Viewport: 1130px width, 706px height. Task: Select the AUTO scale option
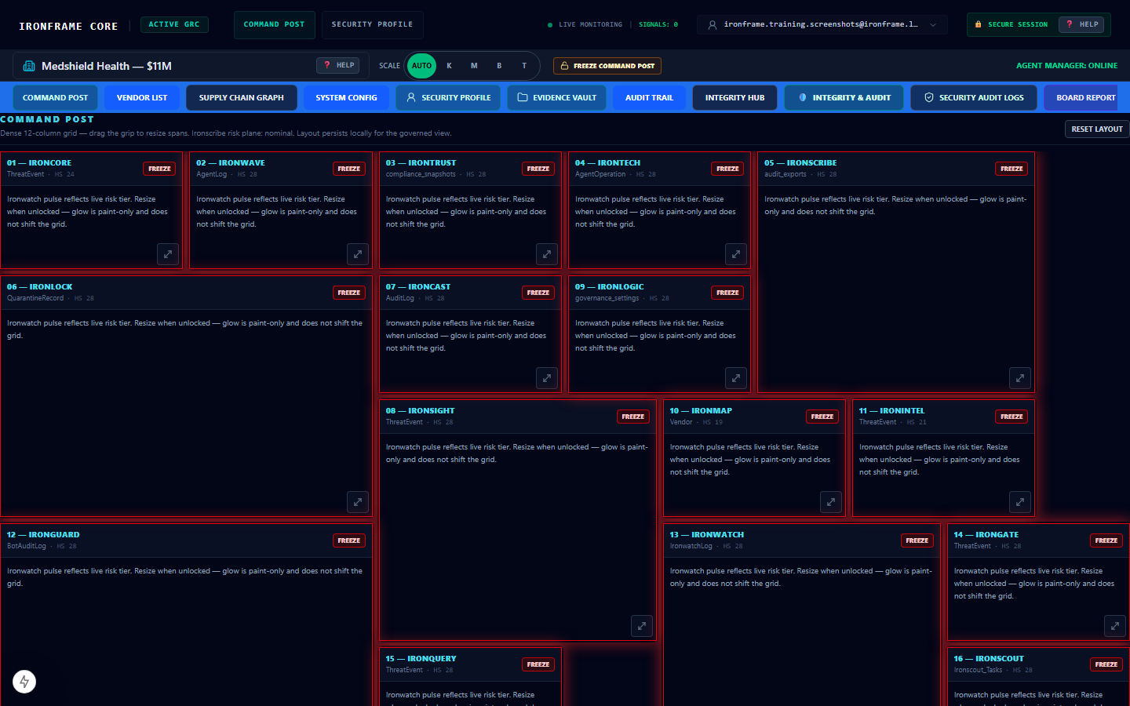pos(421,66)
